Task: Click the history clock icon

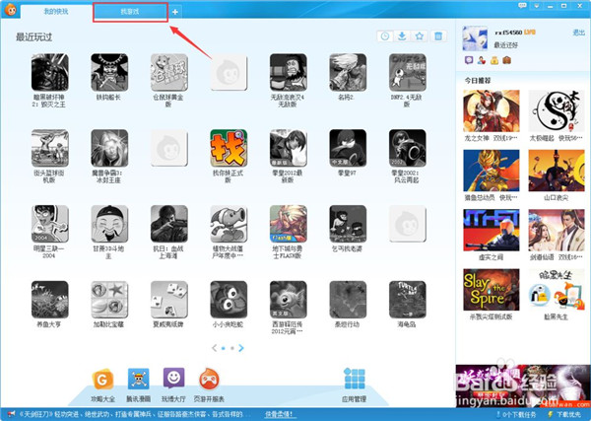Action: coord(384,37)
